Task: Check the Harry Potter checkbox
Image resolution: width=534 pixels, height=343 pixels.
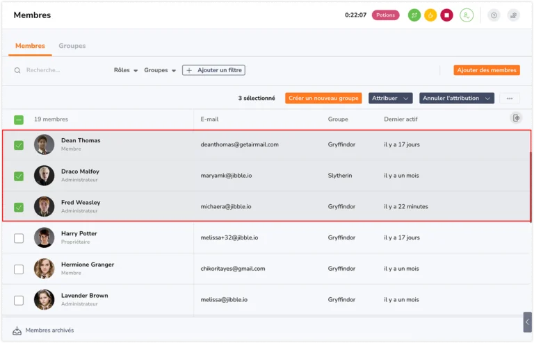Action: (x=19, y=238)
